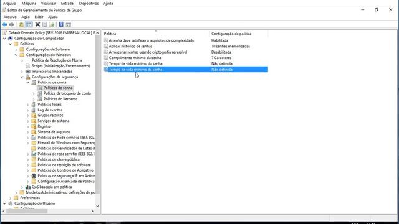
Task: Click the Back arrow in the toolbar
Action: click(x=4, y=24)
